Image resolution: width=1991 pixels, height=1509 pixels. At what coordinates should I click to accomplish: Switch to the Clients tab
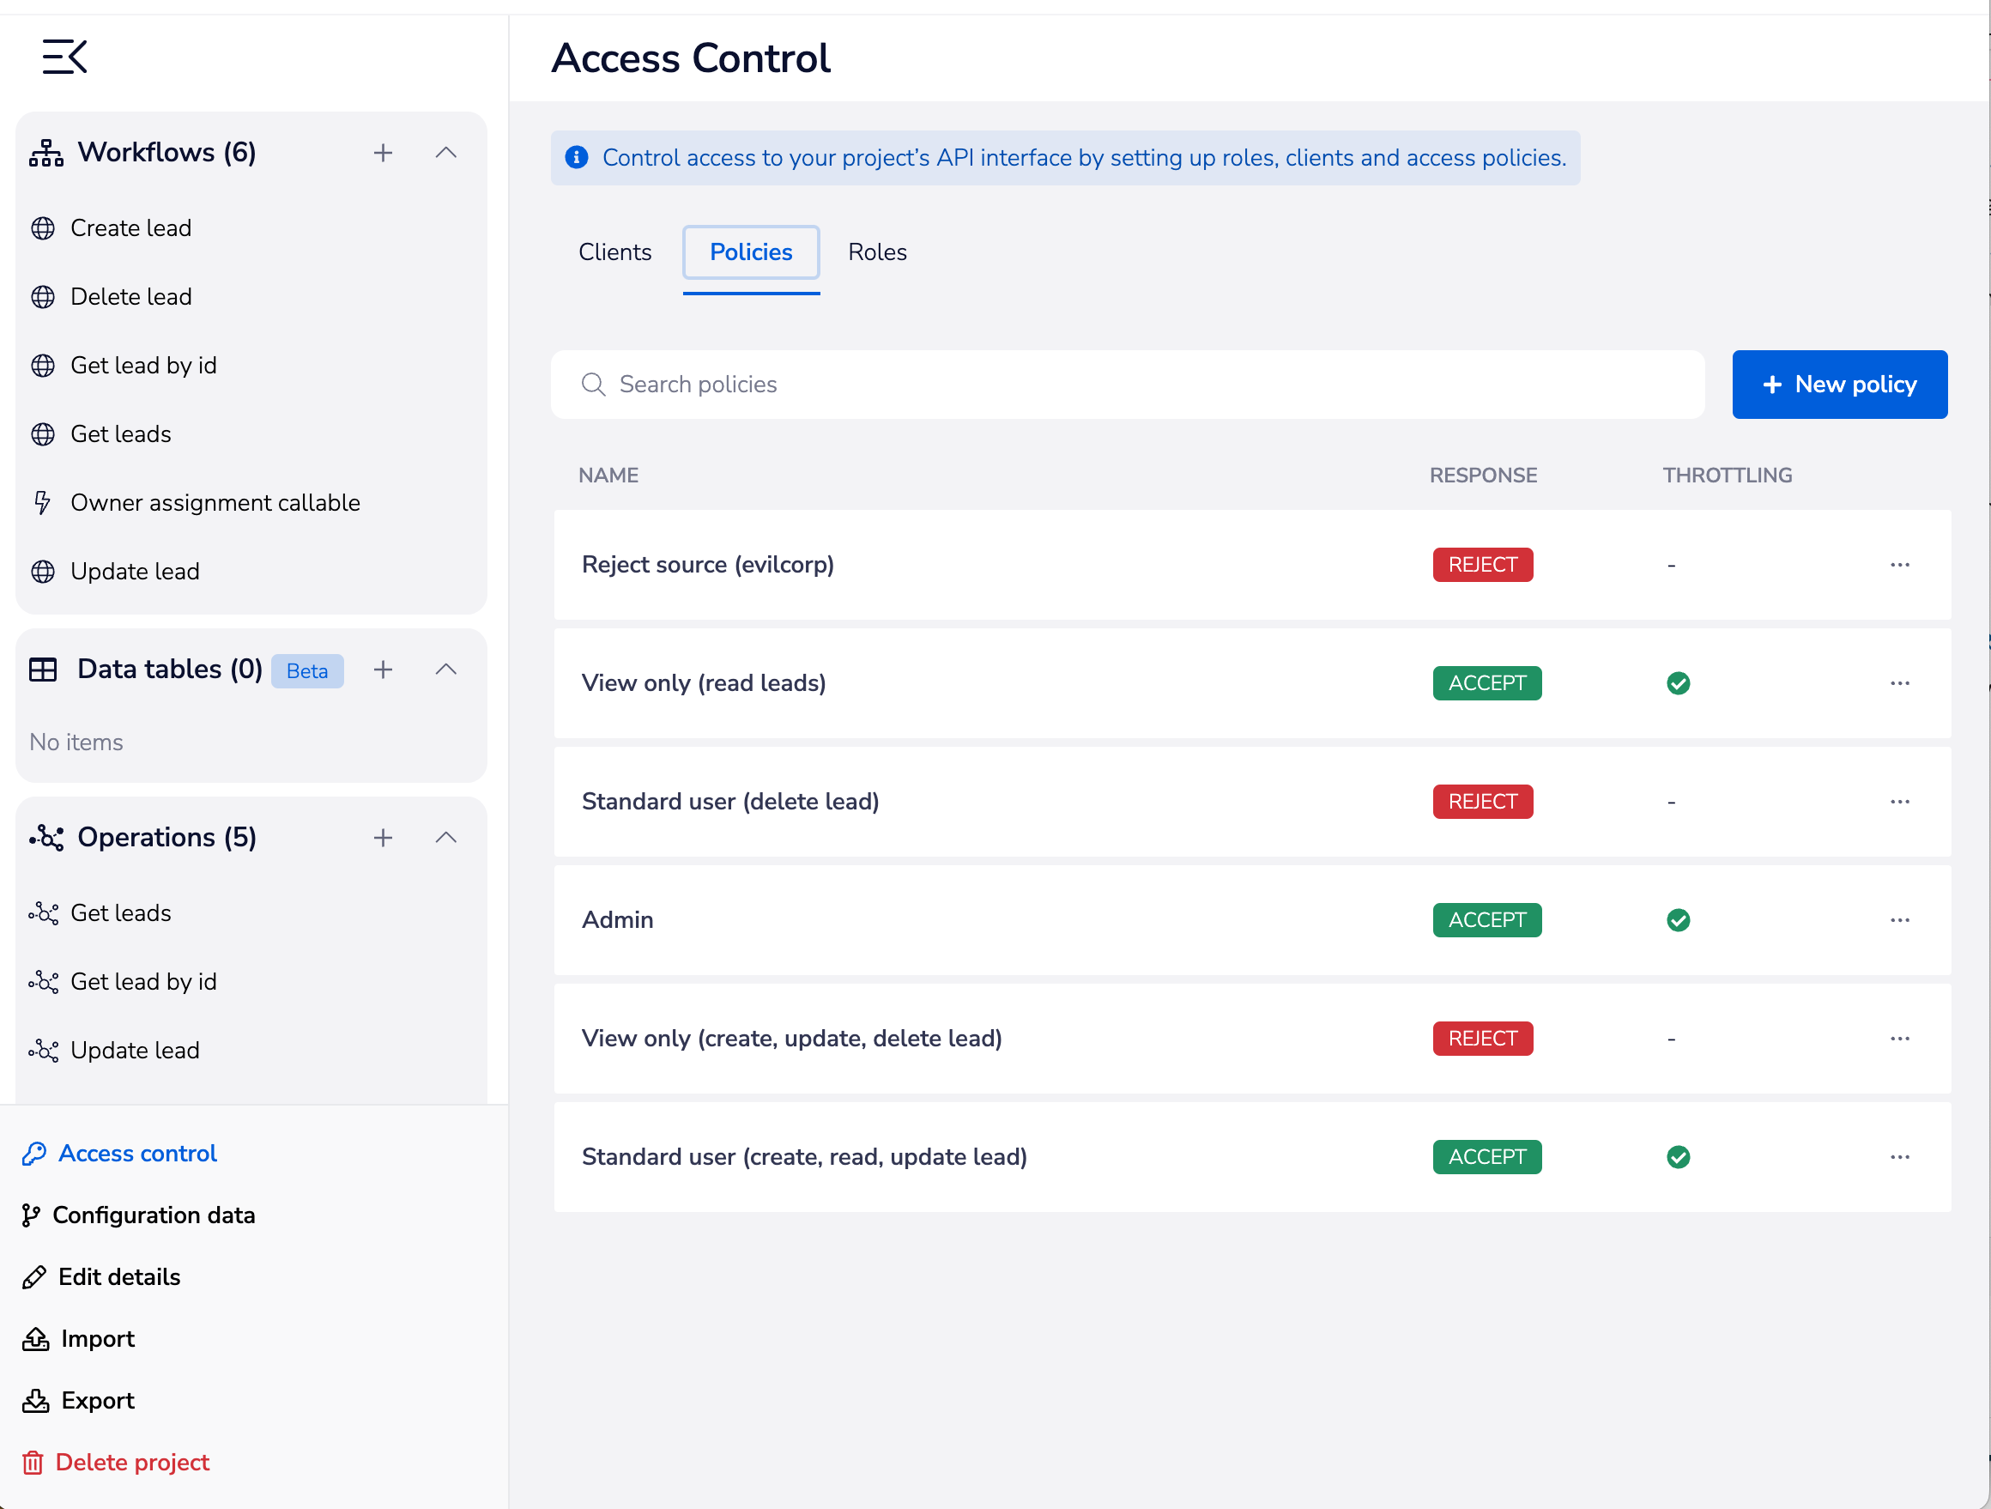point(614,252)
